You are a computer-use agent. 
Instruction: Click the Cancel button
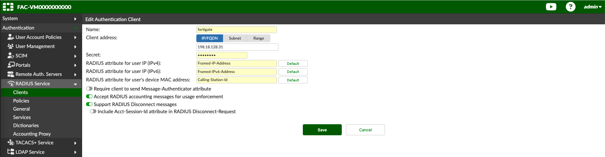pyautogui.click(x=365, y=130)
